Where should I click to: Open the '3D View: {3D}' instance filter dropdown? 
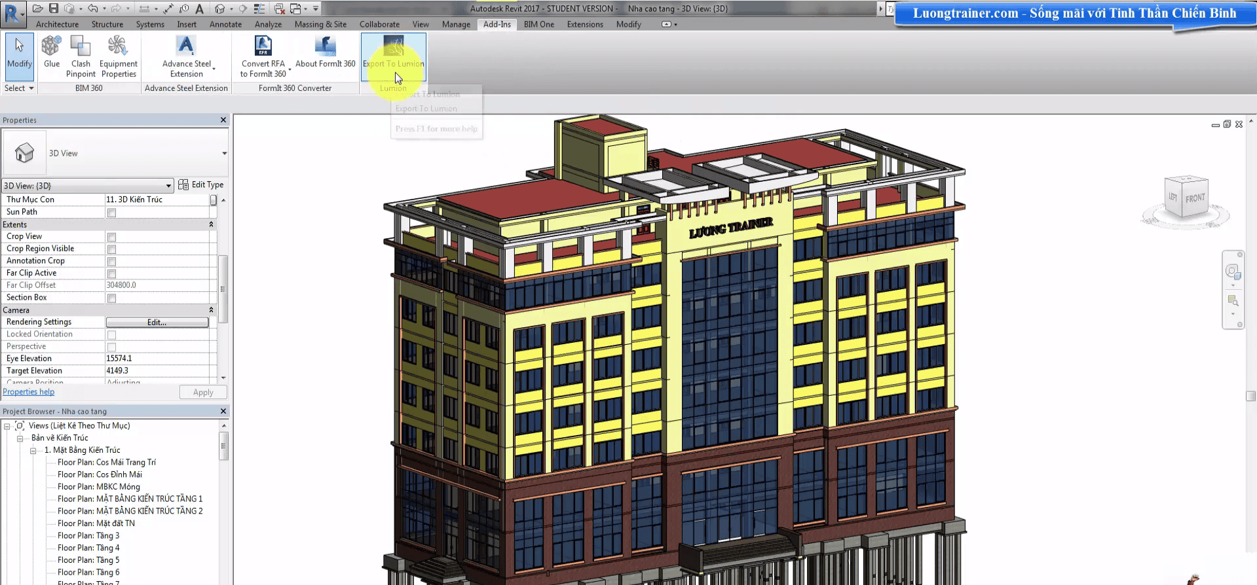[x=88, y=185]
